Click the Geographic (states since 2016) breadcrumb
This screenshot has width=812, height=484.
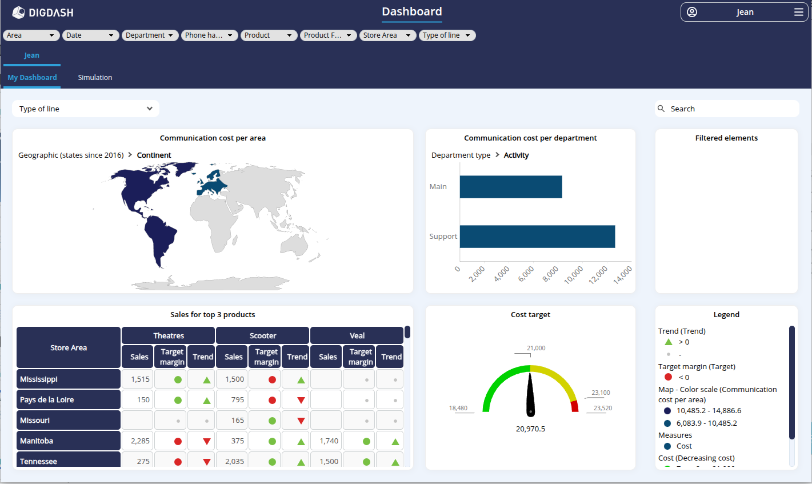click(x=71, y=155)
